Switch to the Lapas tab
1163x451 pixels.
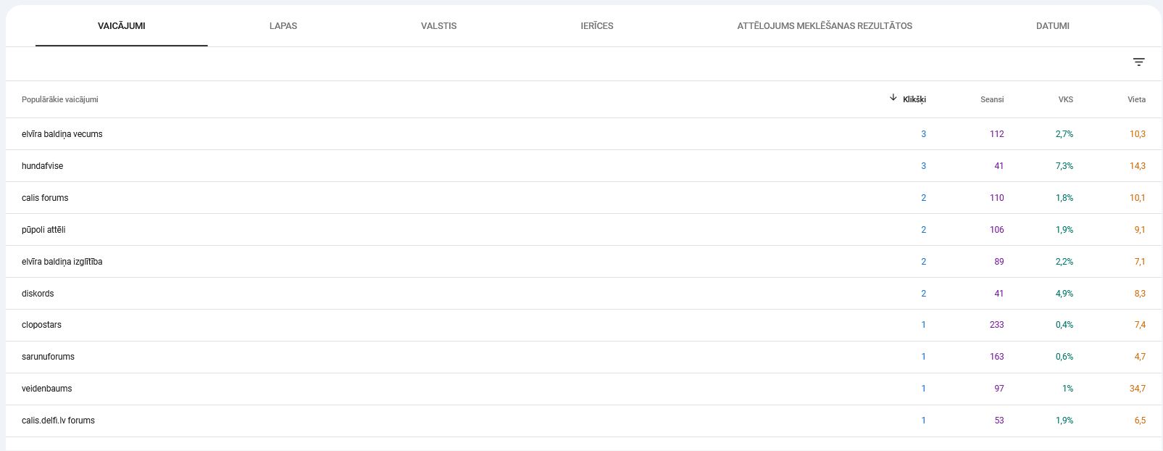pyautogui.click(x=283, y=26)
